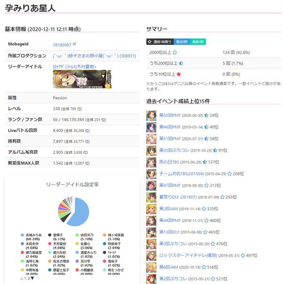Open 第3回ぷちコレ event link
Image resolution: width=283 pixels, height=284 pixels.
(x=173, y=244)
